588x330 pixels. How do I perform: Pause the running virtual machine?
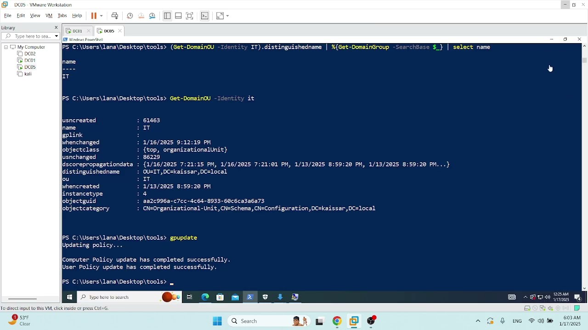pos(94,16)
